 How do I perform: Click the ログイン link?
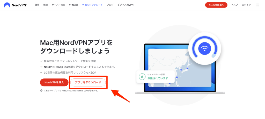246,5
